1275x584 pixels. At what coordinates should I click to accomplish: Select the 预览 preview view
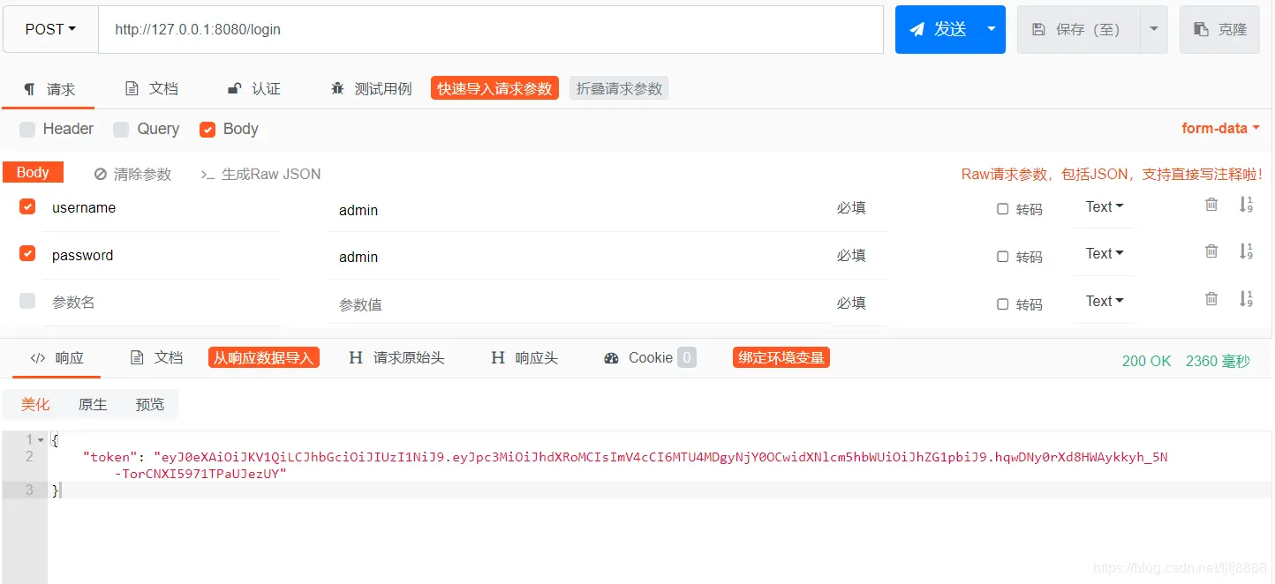pos(150,404)
